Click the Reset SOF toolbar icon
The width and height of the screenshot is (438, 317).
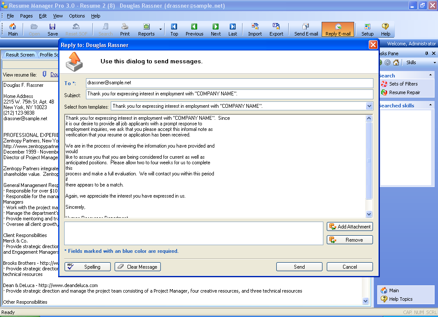(x=76, y=30)
